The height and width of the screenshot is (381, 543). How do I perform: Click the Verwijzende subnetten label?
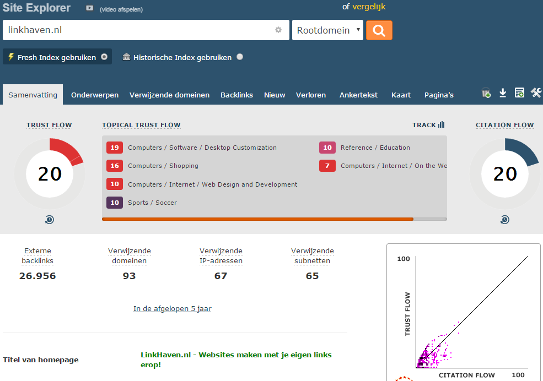pos(313,256)
